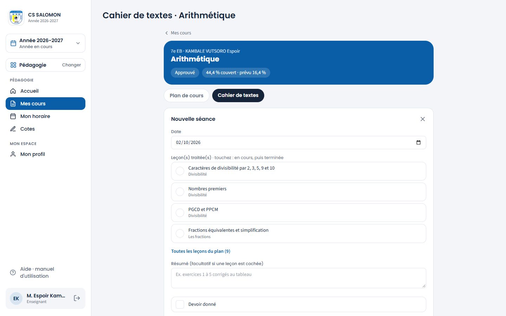Click the Pédagogie grid module icon
The image size is (506, 316).
click(x=13, y=65)
